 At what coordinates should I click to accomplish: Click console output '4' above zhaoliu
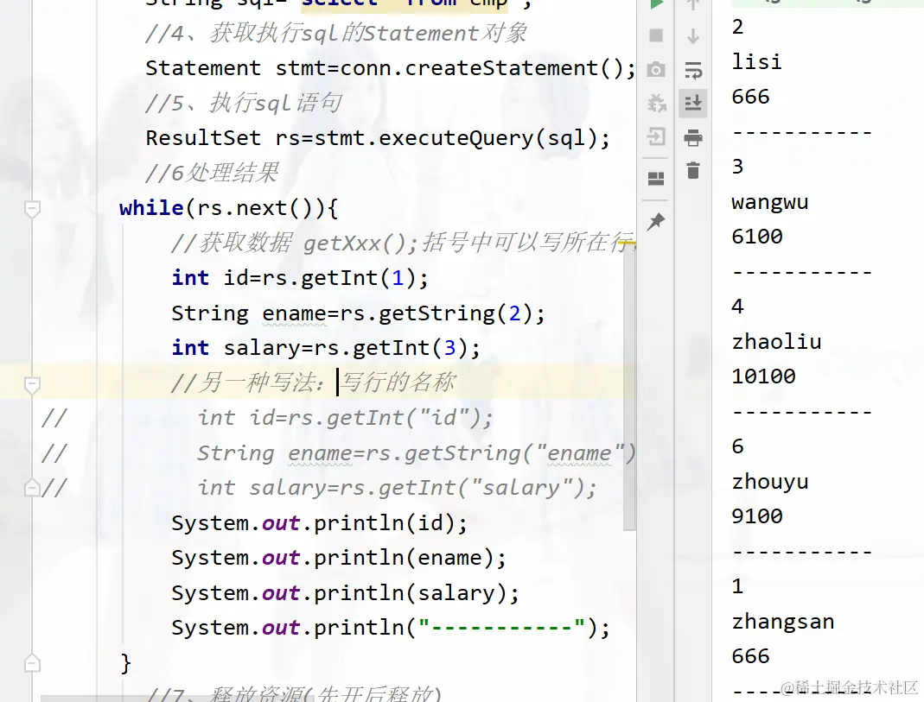click(738, 307)
